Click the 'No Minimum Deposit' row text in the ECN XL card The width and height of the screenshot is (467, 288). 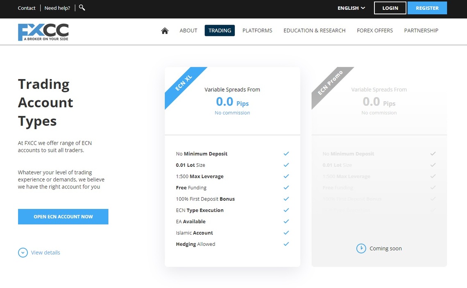coord(202,154)
